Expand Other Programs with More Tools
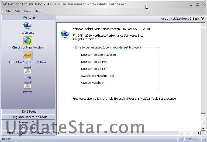The width and height of the screenshot is (207, 142). (28, 133)
